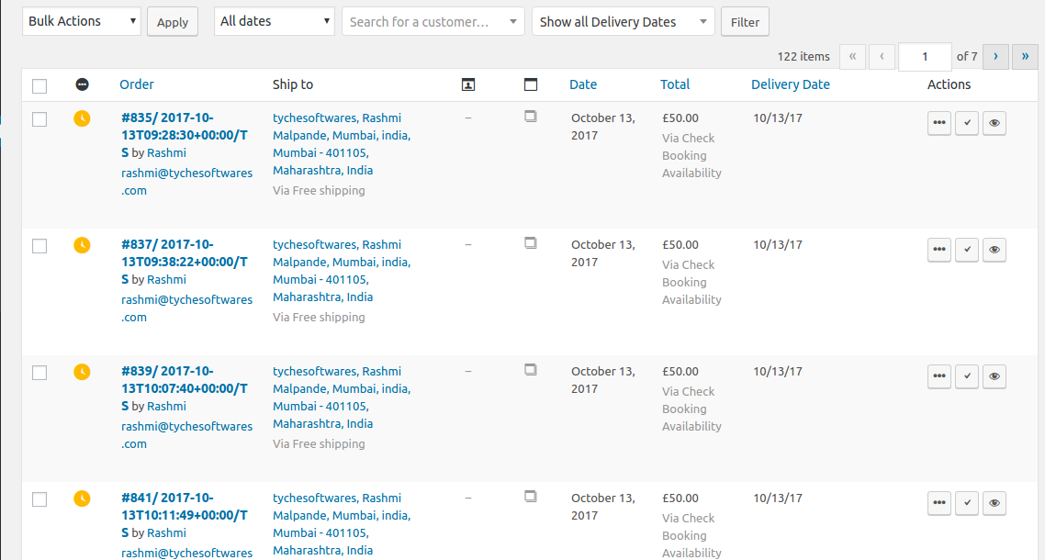Viewport: 1045px width, 560px height.
Task: Click on-hold status icon for order #839
Action: (x=82, y=372)
